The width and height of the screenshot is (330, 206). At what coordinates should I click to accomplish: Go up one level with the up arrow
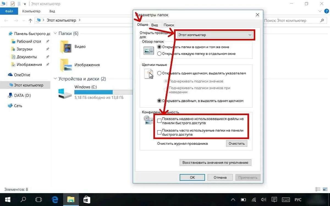click(31, 20)
